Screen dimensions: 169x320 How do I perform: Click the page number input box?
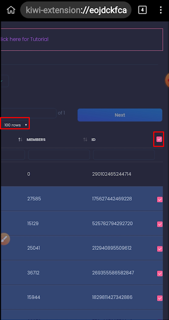coord(28,113)
